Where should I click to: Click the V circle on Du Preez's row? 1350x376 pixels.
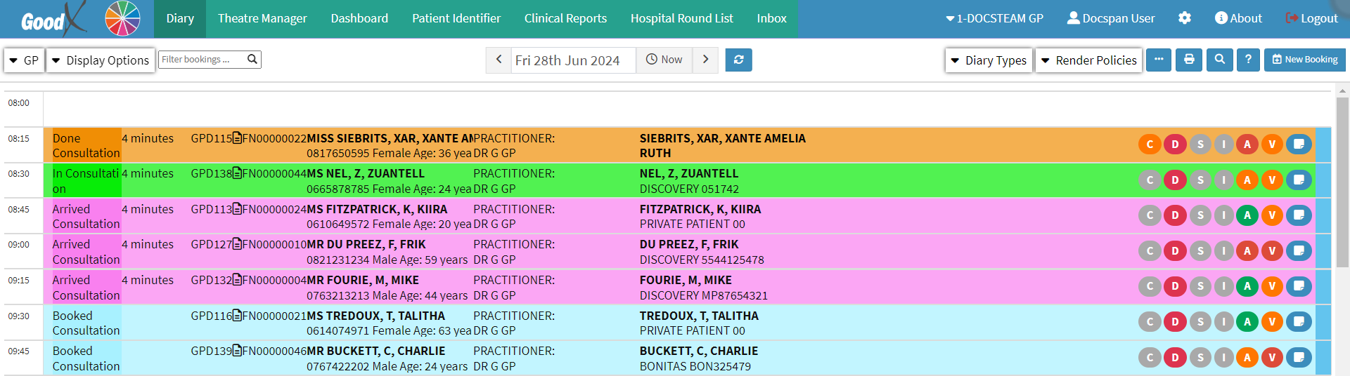pos(1272,250)
